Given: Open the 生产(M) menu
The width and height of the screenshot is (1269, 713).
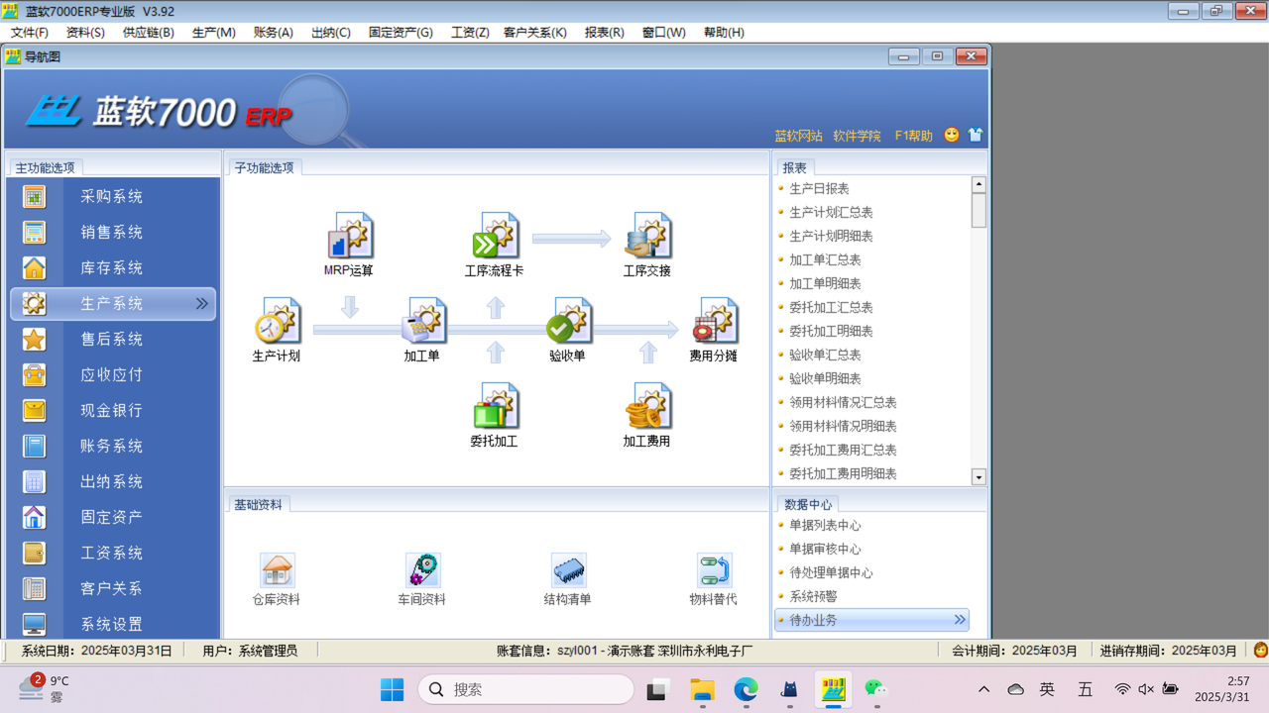Looking at the screenshot, I should click(x=214, y=33).
